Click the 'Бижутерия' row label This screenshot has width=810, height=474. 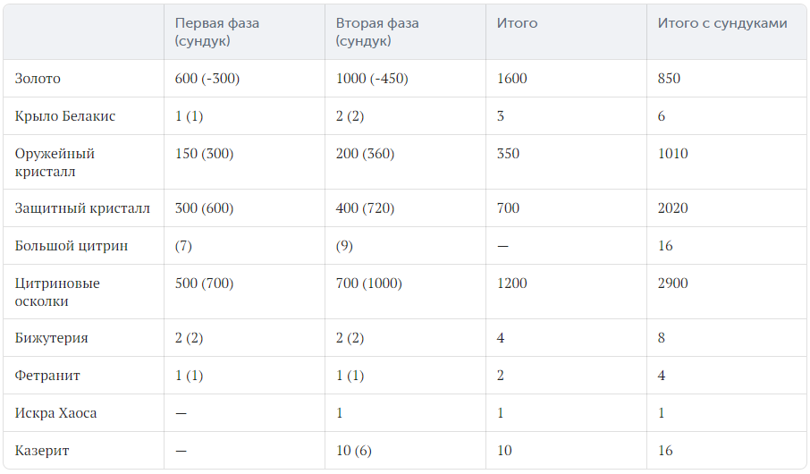pyautogui.click(x=51, y=338)
